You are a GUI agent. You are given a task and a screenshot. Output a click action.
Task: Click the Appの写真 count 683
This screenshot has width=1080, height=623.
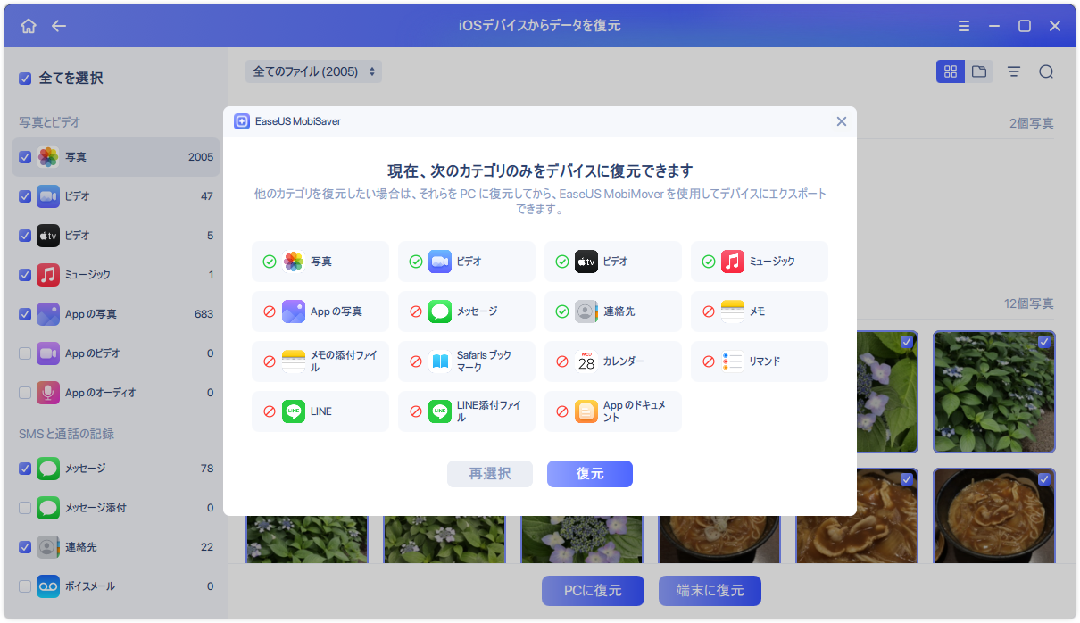(x=204, y=314)
